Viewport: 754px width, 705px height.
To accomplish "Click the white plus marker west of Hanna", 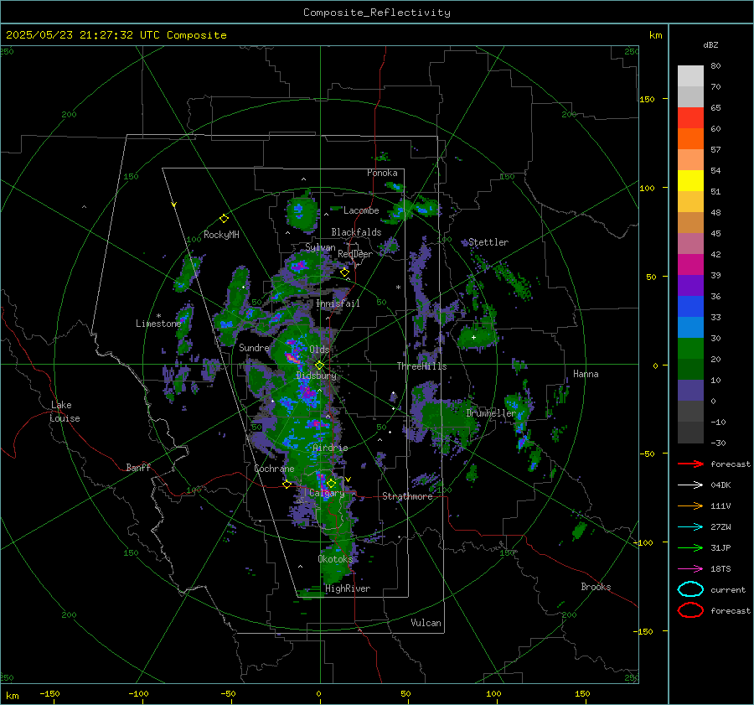I will click(473, 337).
